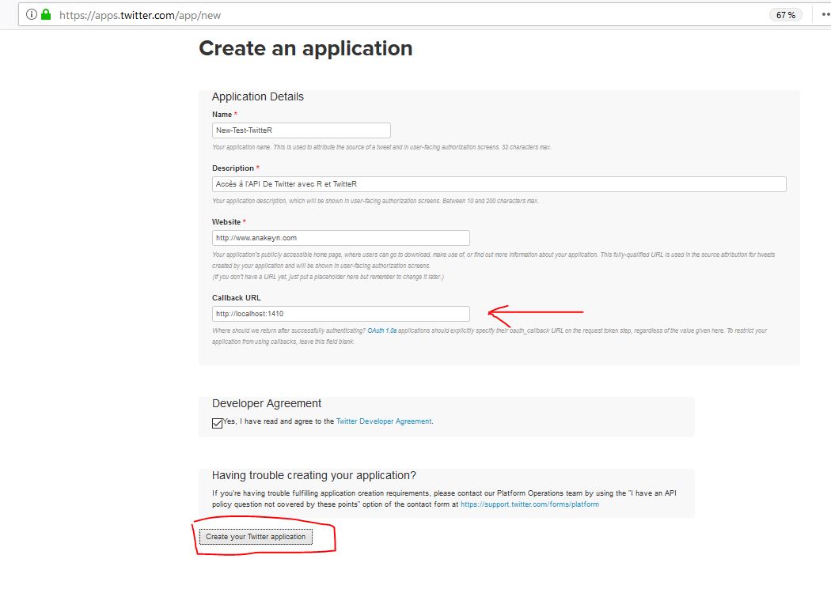
Task: Click the Developer Agreement section title
Action: tap(267, 403)
